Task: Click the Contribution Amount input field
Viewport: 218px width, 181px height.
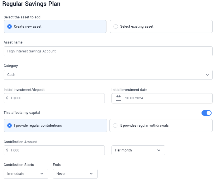Action: [x=54, y=150]
